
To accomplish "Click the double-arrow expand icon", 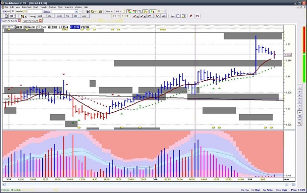I will tap(4, 11).
